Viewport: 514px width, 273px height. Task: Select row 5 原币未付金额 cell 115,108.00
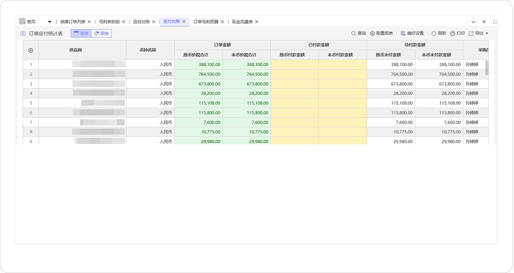click(x=391, y=103)
